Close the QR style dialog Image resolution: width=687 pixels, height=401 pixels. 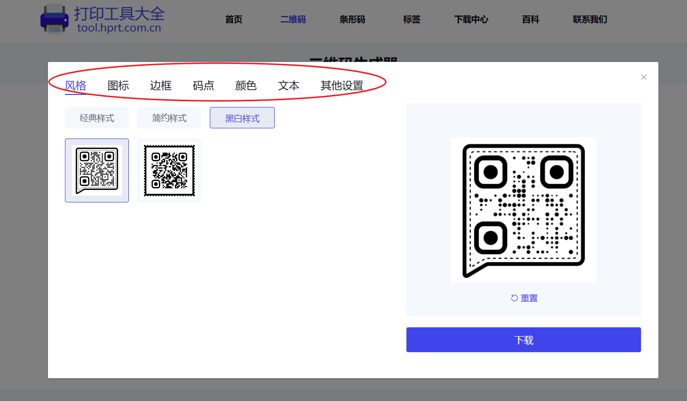coord(643,77)
